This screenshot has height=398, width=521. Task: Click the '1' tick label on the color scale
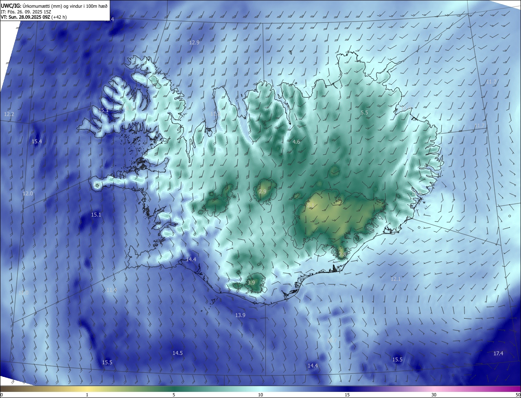87,395
